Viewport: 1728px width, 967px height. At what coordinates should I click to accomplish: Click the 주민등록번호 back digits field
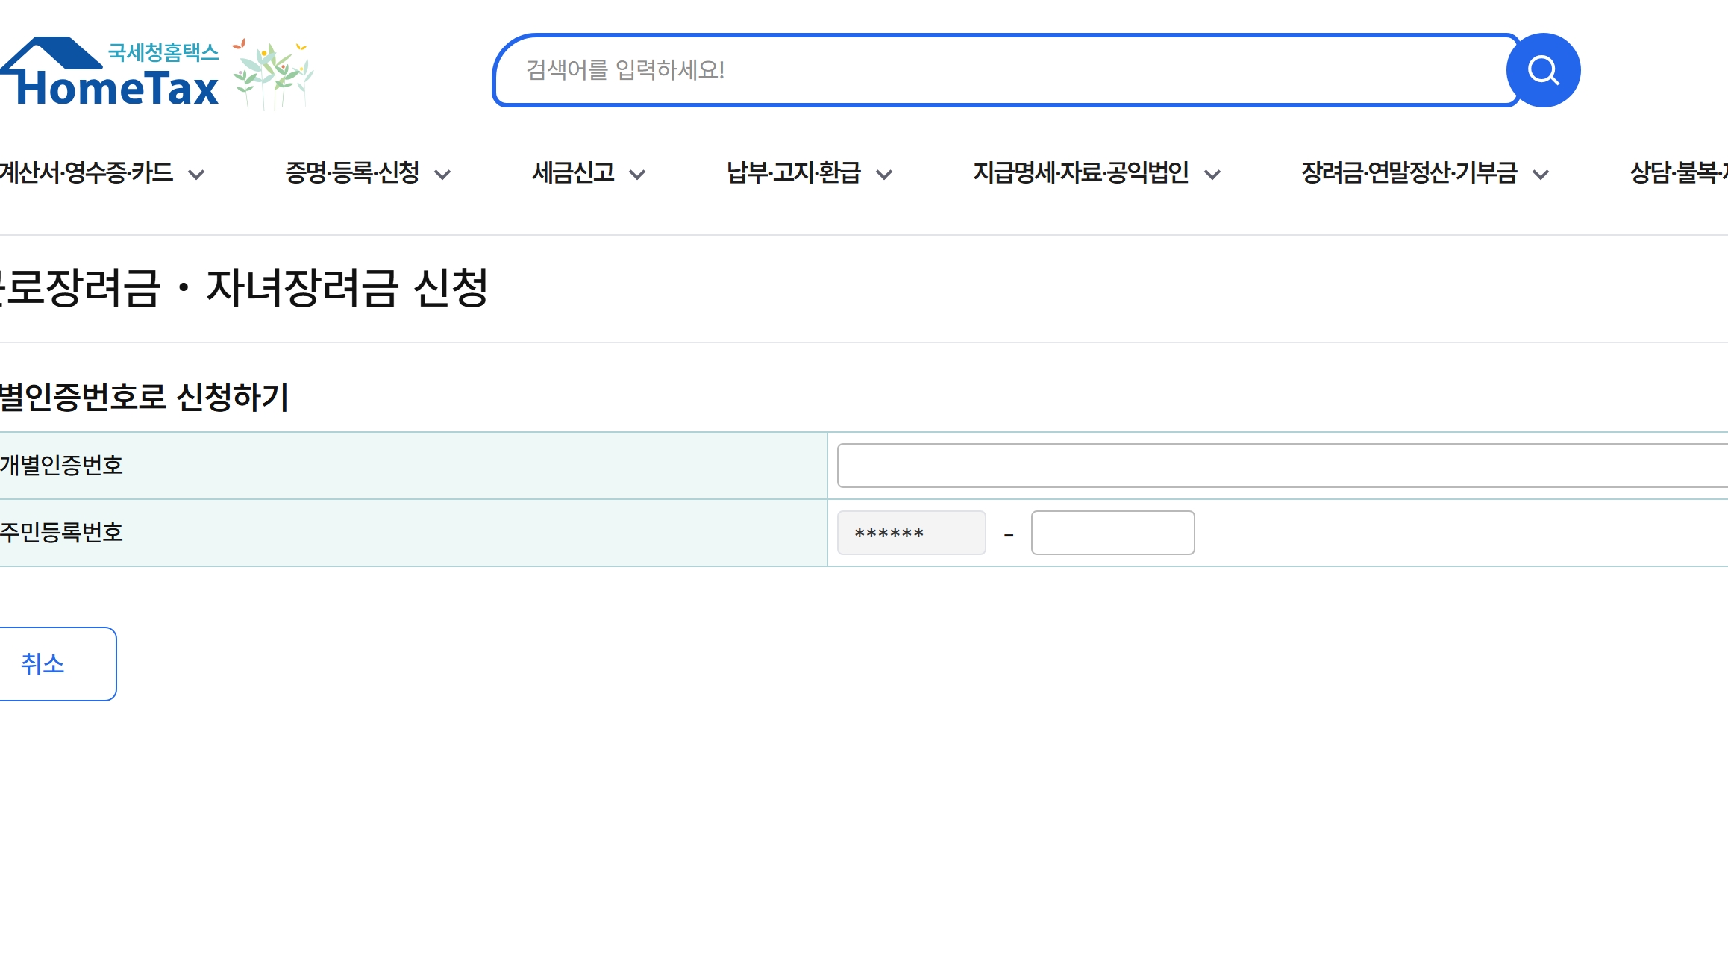pyautogui.click(x=1112, y=533)
